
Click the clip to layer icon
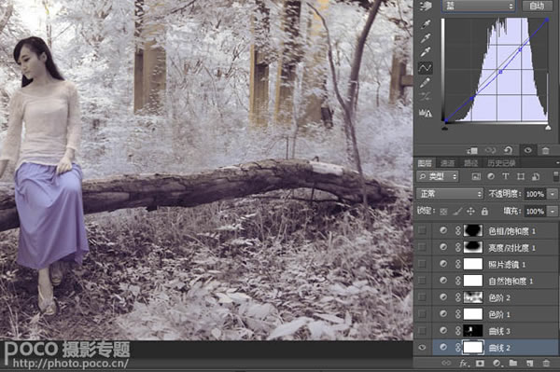pos(472,150)
